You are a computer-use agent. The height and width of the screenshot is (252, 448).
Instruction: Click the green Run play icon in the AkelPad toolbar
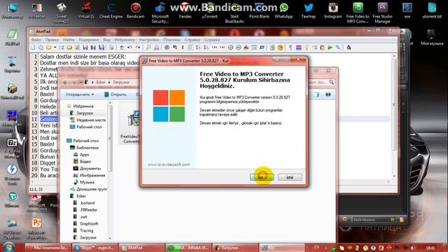tap(330, 48)
